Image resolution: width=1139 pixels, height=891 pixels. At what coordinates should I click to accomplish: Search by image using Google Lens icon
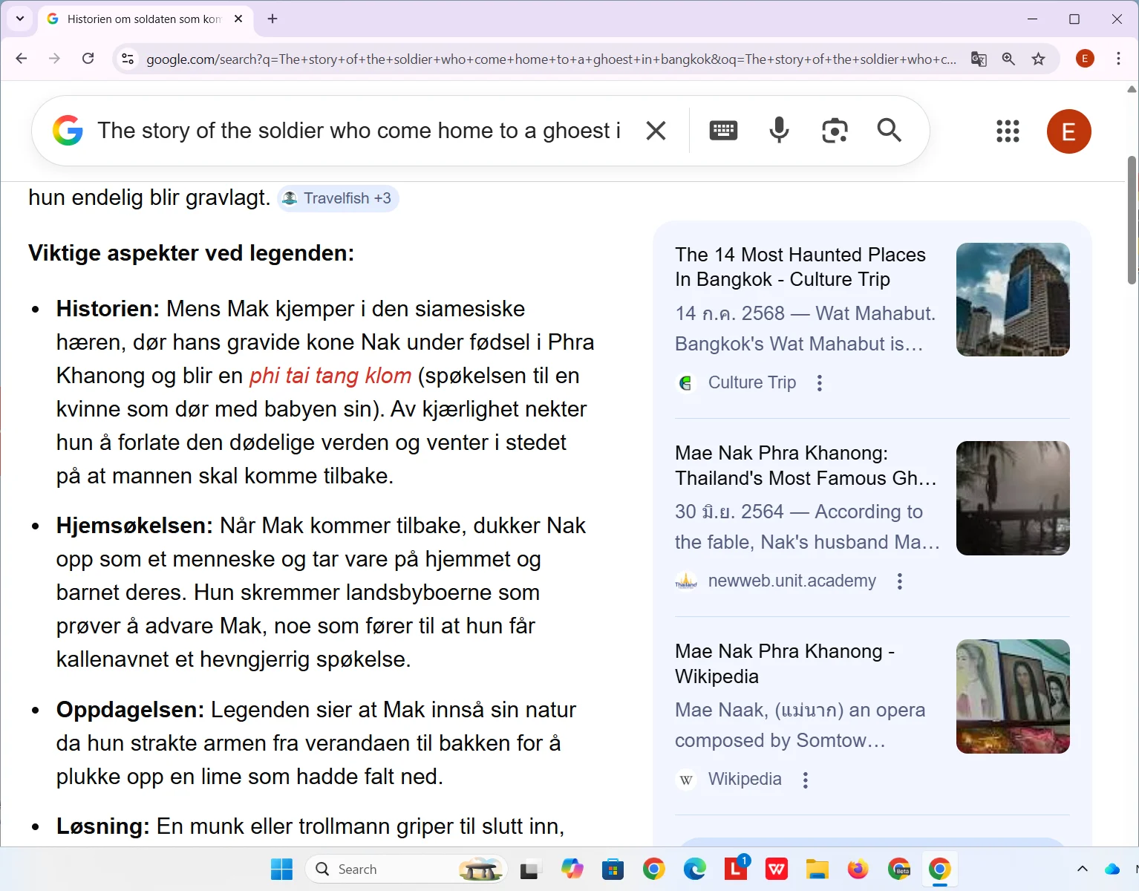(835, 130)
